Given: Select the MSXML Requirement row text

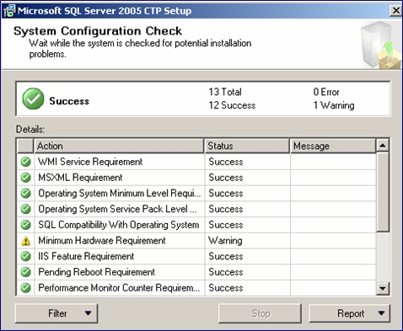Looking at the screenshot, I should [80, 178].
